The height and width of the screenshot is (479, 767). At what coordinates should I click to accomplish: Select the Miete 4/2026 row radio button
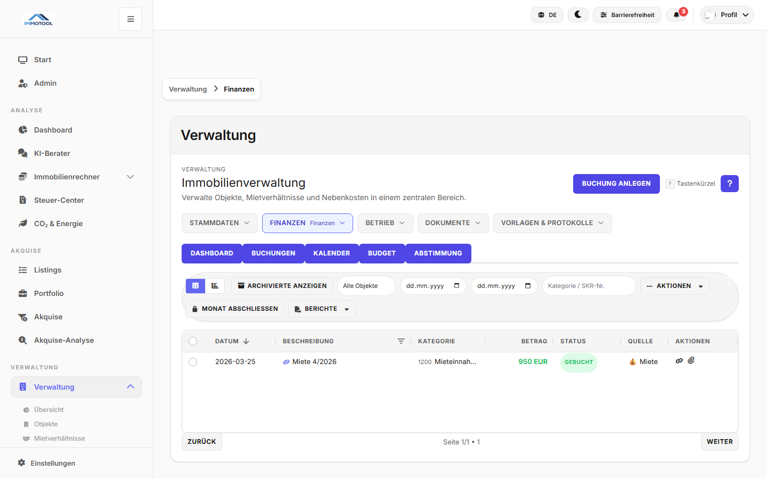pos(193,362)
